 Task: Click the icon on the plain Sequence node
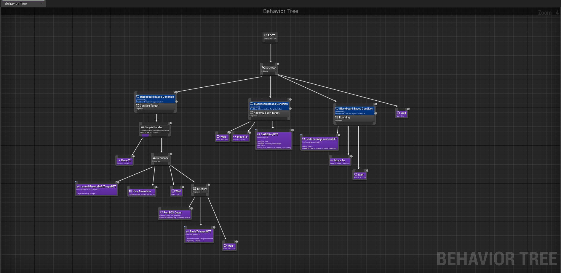154,158
